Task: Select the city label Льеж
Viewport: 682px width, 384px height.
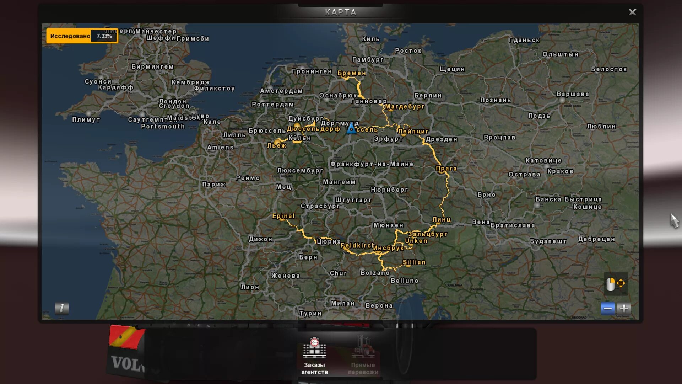Action: pyautogui.click(x=277, y=146)
